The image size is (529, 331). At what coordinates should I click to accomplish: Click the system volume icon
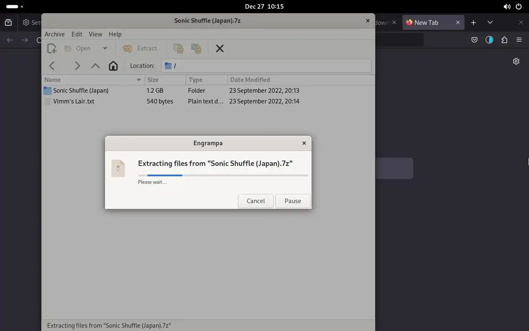507,7
